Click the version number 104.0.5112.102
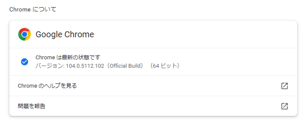307x127 pixels. click(x=85, y=66)
